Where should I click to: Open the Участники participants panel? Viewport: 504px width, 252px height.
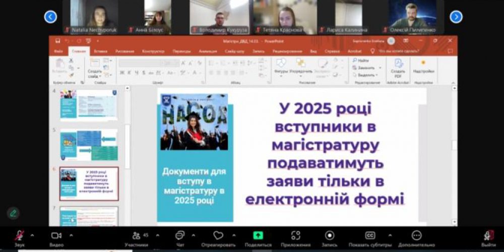(136, 236)
